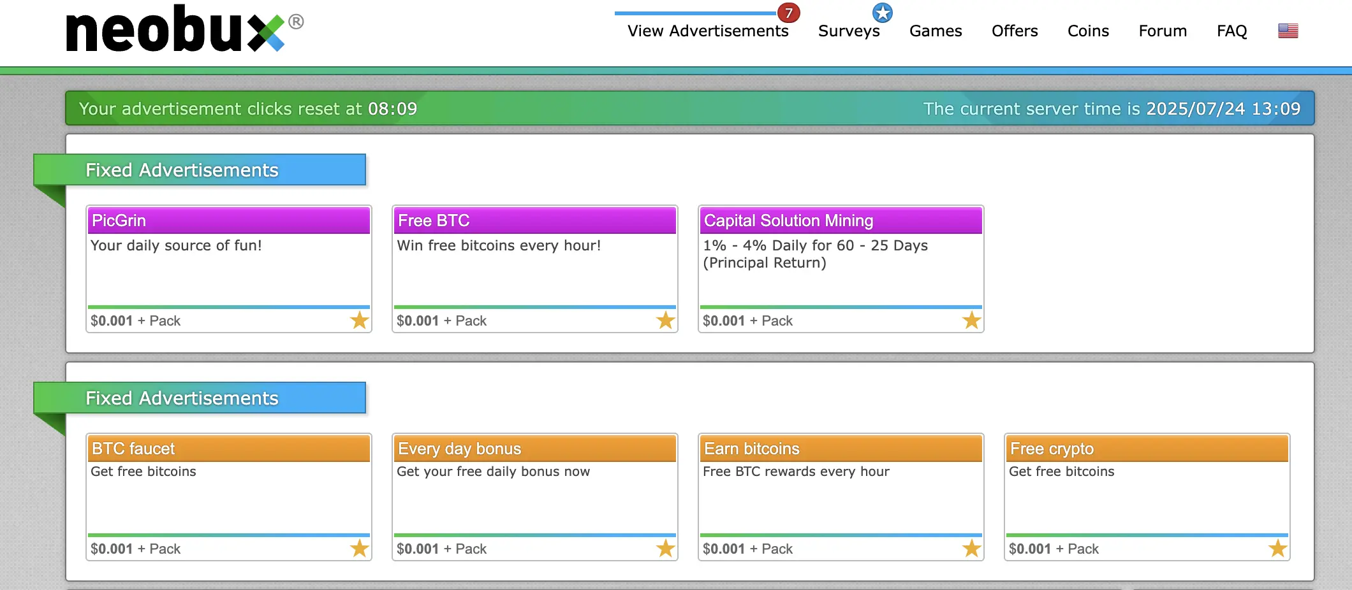1352x590 pixels.
Task: Click star icon on Every day bonus ad
Action: point(666,548)
